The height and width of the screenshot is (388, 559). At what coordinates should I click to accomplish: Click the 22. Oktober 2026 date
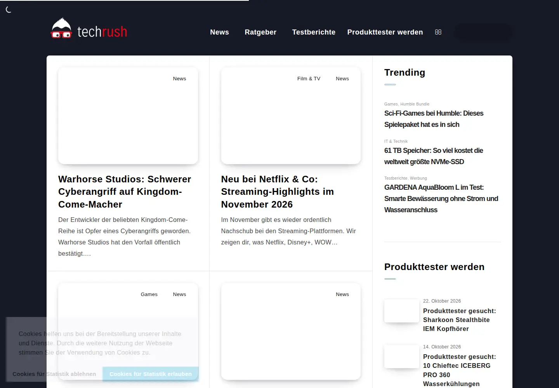[442, 301]
